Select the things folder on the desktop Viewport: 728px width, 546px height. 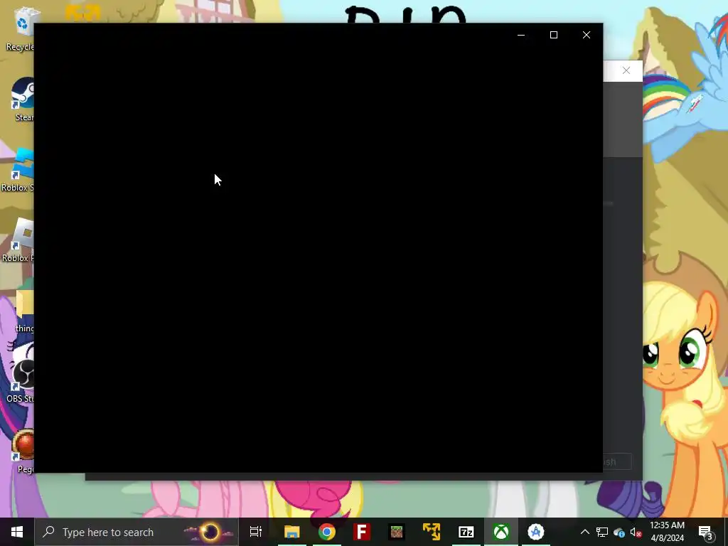(x=23, y=310)
